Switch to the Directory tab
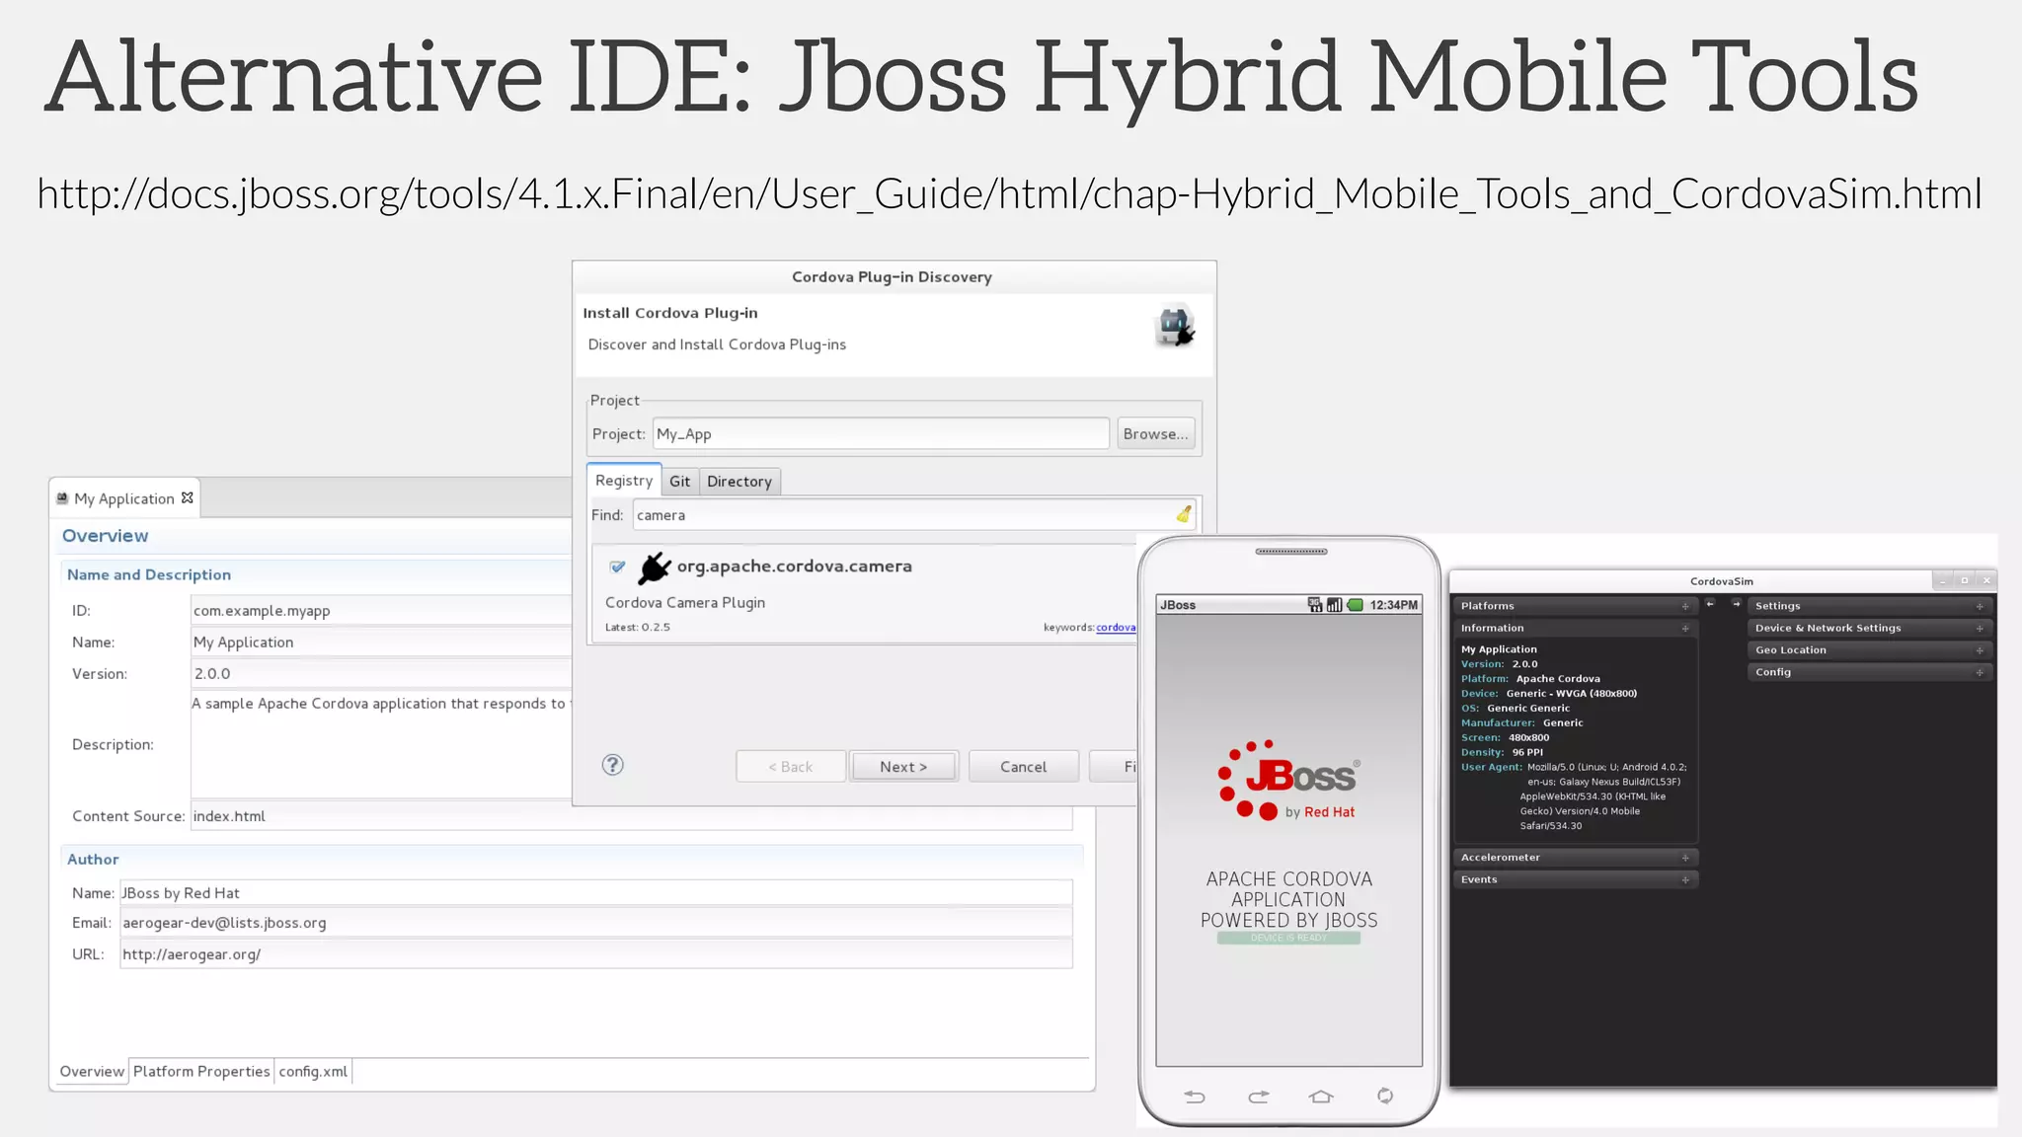This screenshot has width=2022, height=1137. coord(739,482)
